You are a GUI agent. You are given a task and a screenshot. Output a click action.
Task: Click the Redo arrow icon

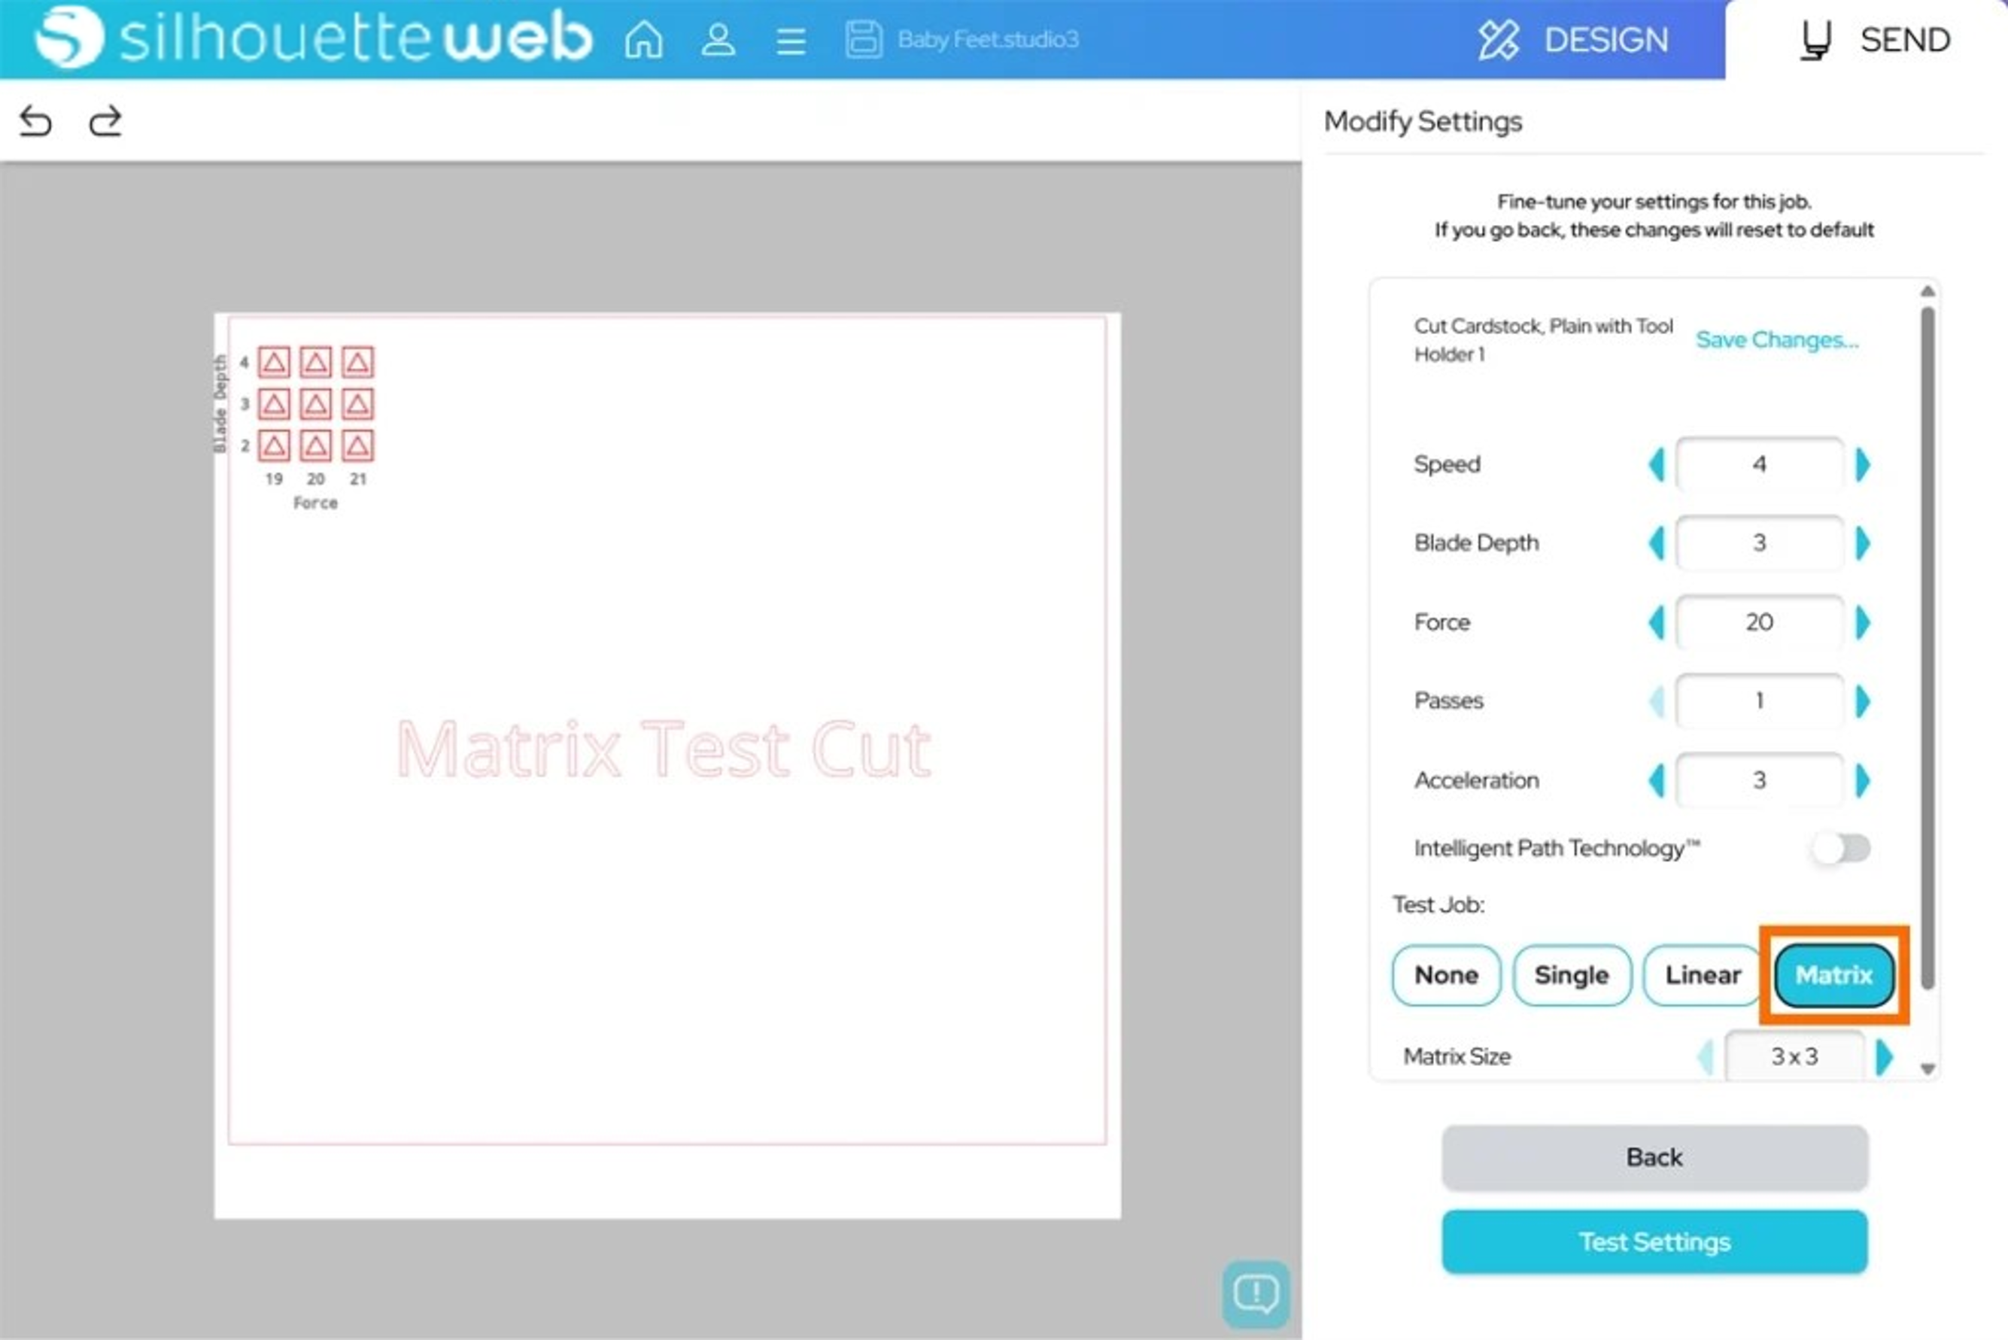[105, 120]
